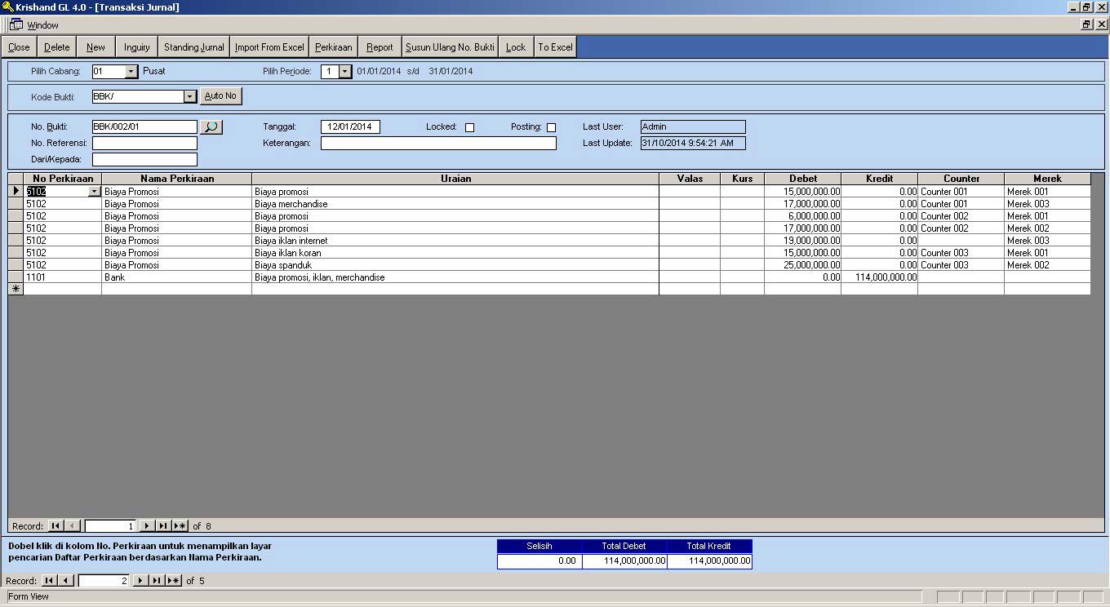Screen dimensions: 1110x607
Task: Toggle the Locked checkbox
Action: pos(469,127)
